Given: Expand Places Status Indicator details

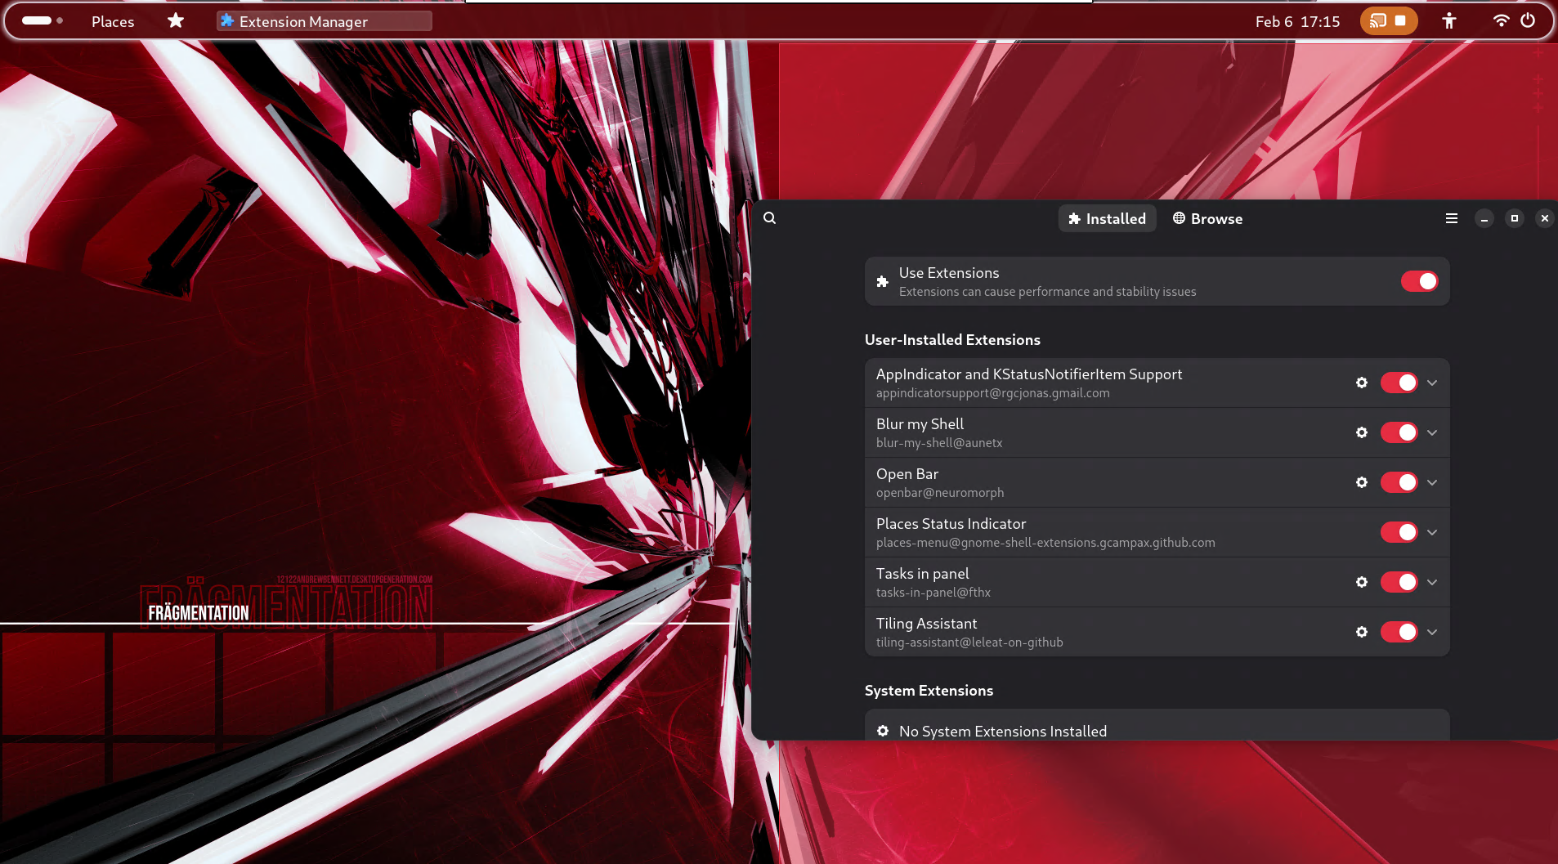Looking at the screenshot, I should [1432, 532].
